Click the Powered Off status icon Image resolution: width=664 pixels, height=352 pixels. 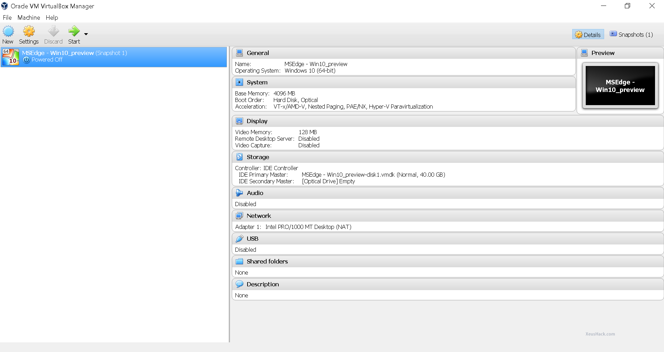26,60
